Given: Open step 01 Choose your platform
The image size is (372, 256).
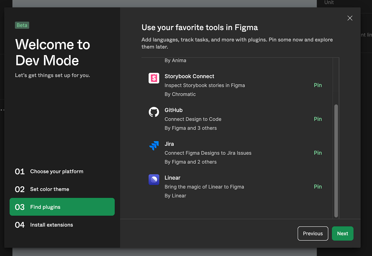Looking at the screenshot, I should point(62,172).
